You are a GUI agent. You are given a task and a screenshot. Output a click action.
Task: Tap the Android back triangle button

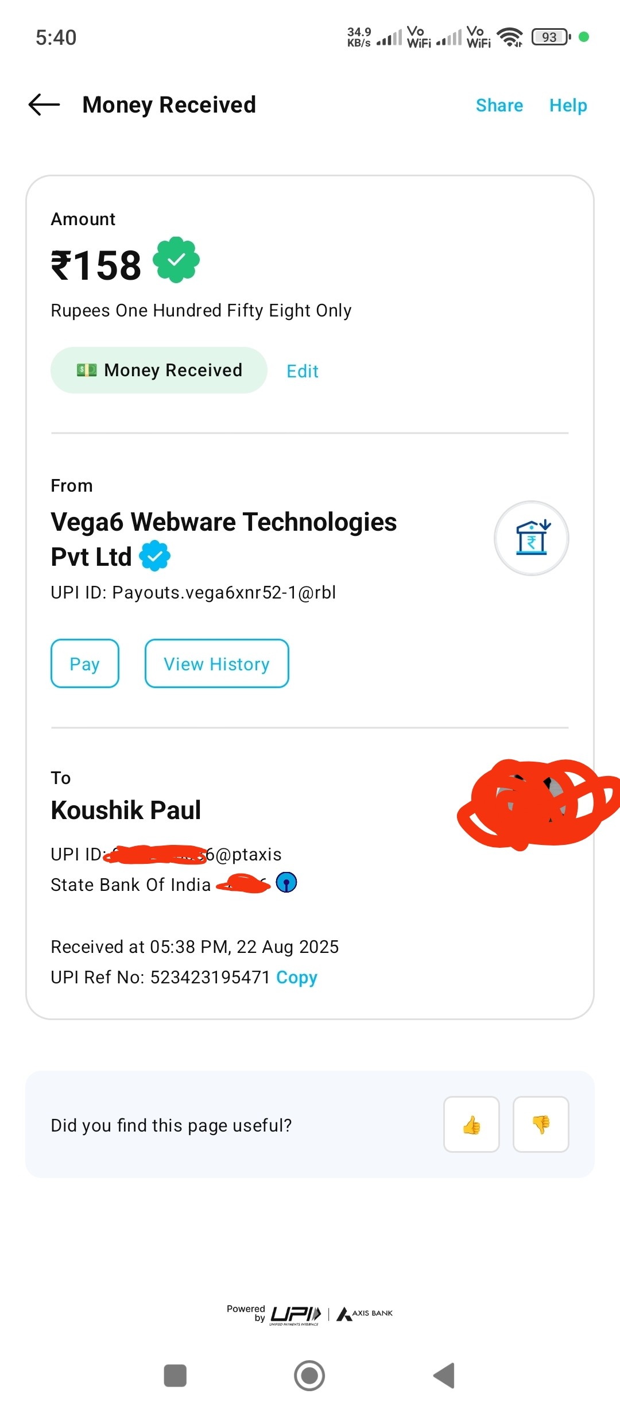pos(444,1376)
